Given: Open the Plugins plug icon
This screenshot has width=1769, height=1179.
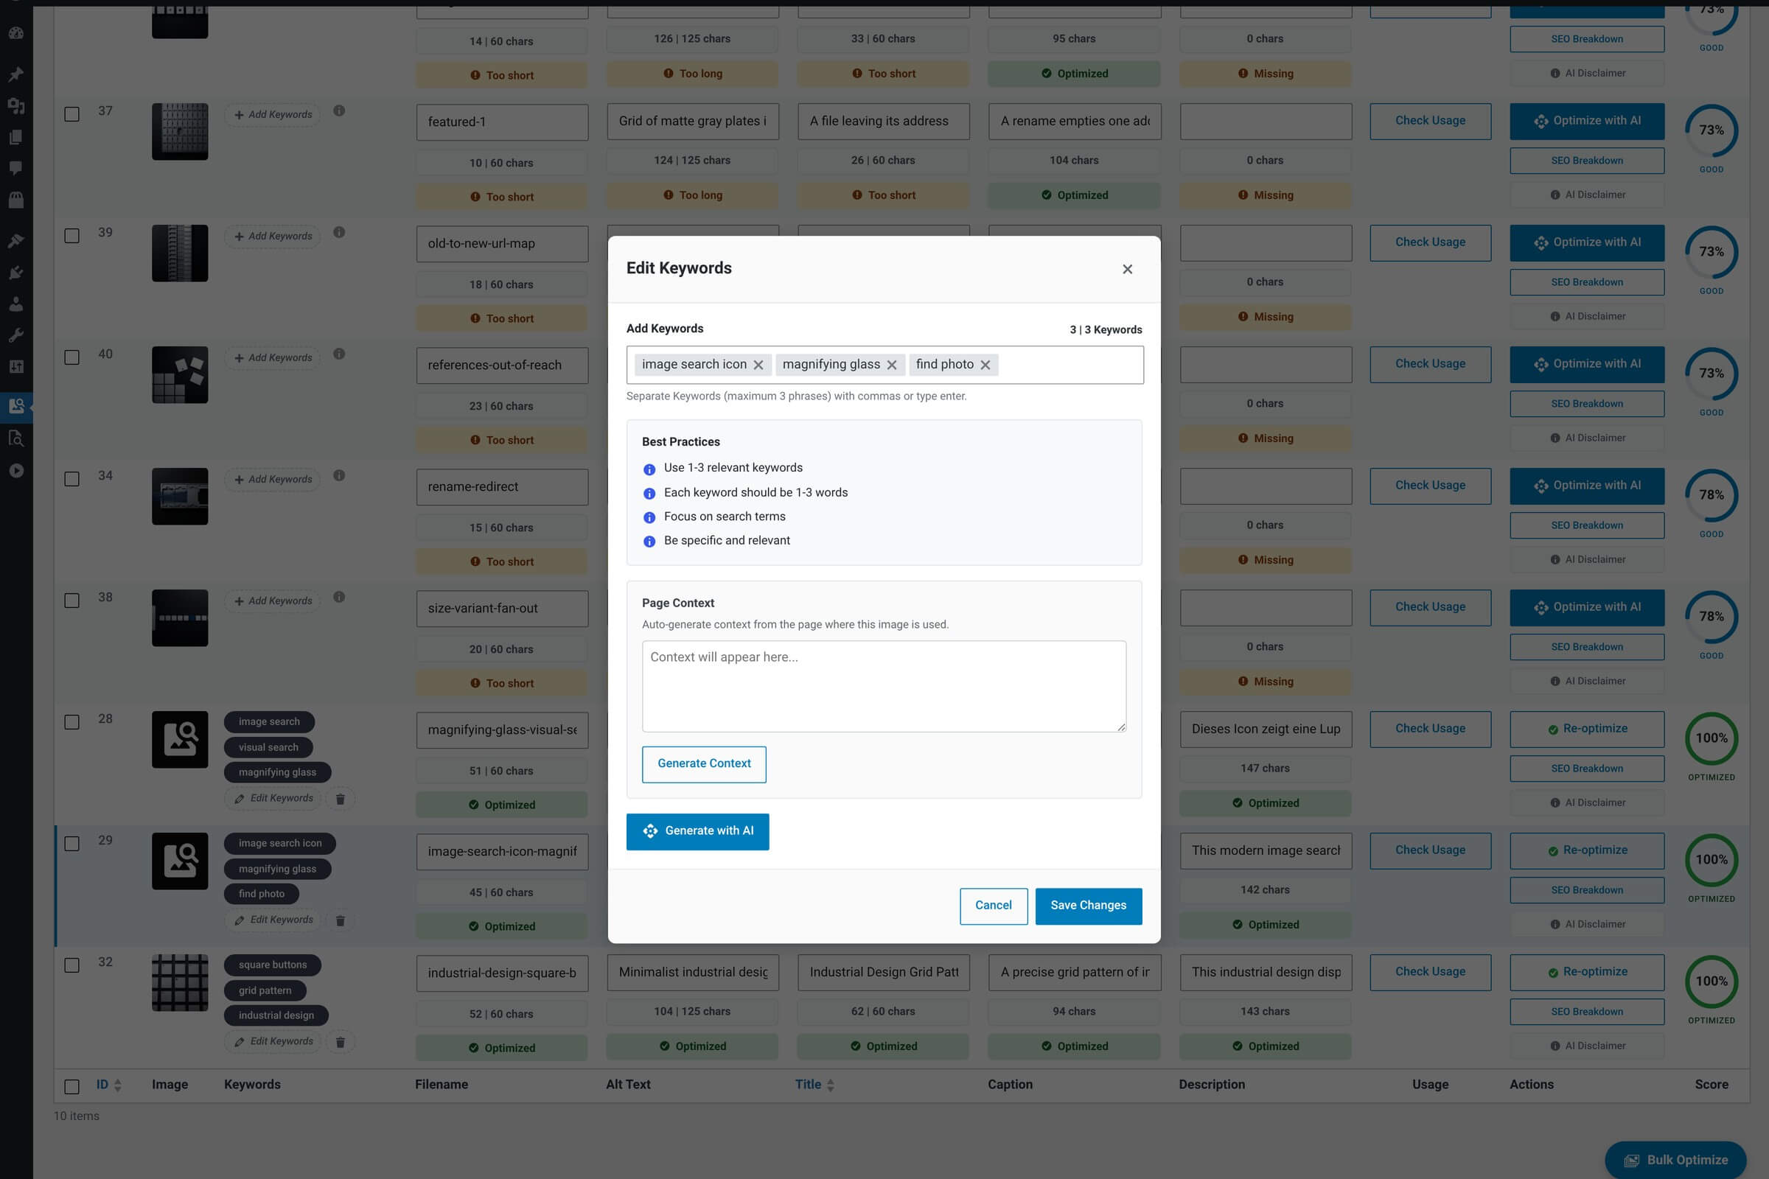Looking at the screenshot, I should [15, 272].
